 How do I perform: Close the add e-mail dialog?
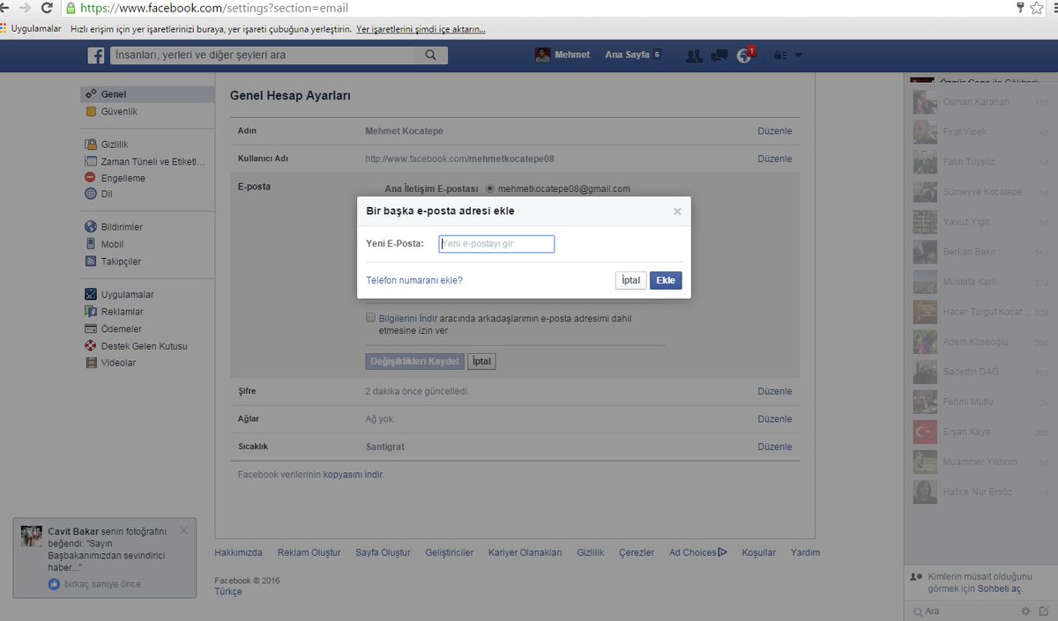(x=677, y=211)
